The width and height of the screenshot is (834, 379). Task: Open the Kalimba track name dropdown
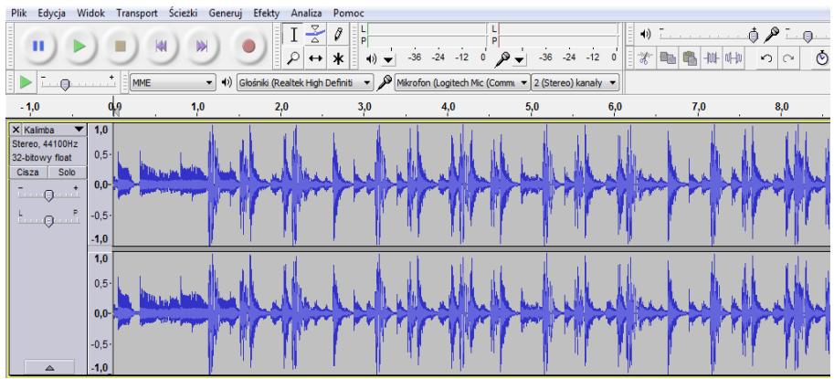click(x=79, y=131)
